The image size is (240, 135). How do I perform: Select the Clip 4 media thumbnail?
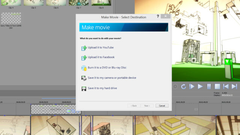[11, 3]
